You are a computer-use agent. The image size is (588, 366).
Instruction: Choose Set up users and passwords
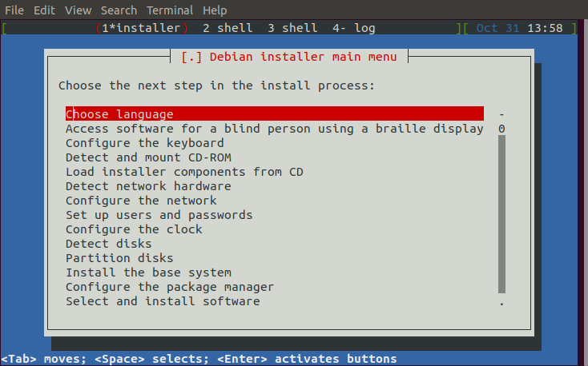(x=159, y=215)
